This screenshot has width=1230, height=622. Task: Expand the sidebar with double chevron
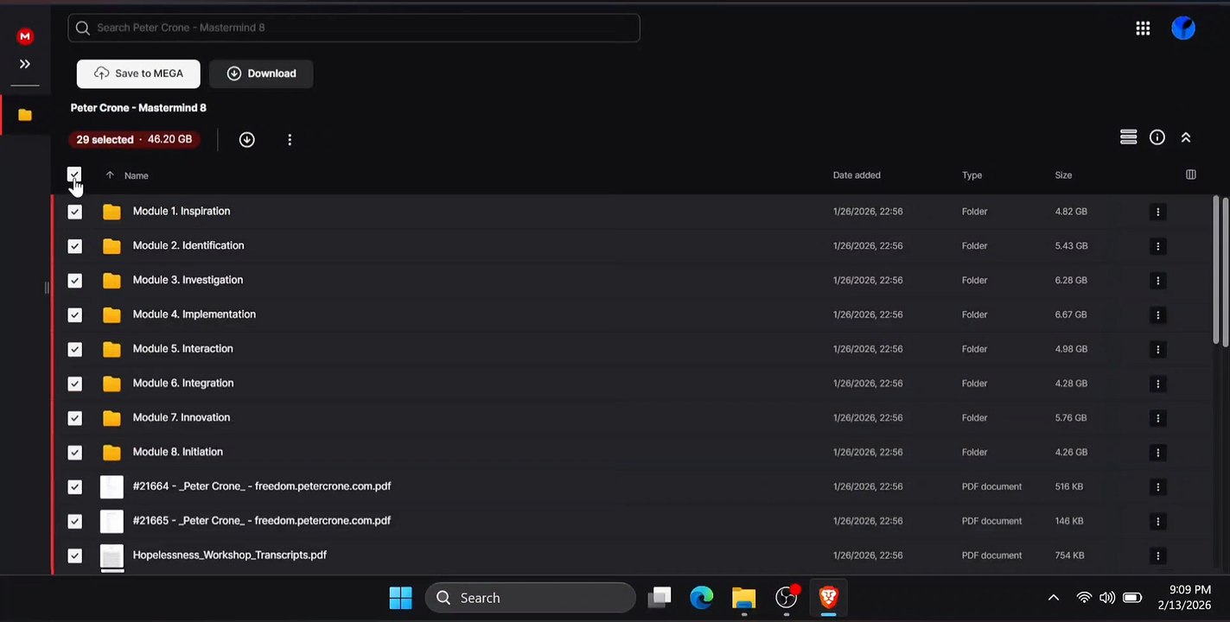click(x=25, y=64)
